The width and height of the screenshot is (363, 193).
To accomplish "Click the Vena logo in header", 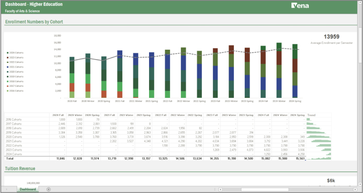I will click(x=300, y=5).
